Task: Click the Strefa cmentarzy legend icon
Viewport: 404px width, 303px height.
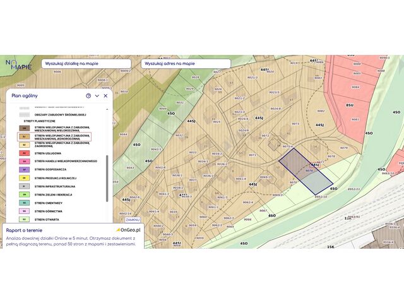Action: 24,203
